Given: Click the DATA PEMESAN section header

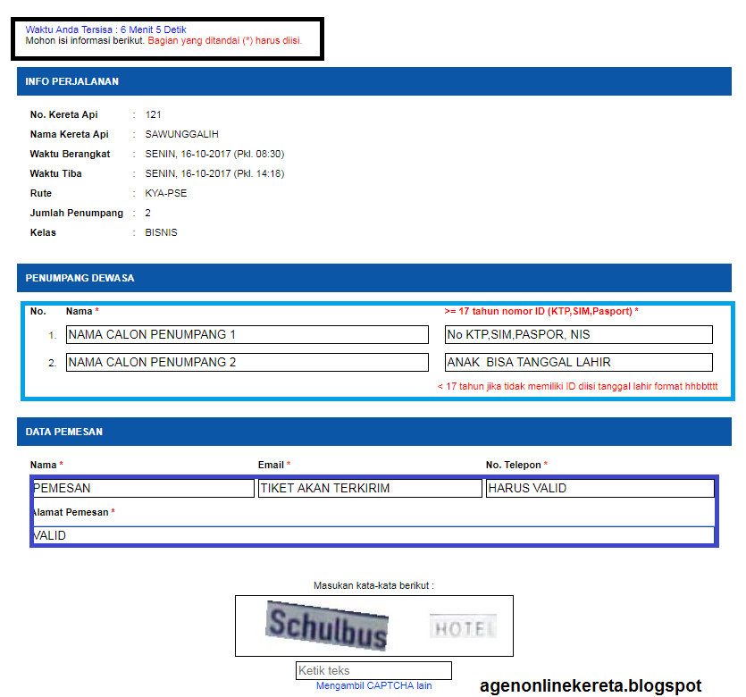Looking at the screenshot, I should [x=374, y=432].
